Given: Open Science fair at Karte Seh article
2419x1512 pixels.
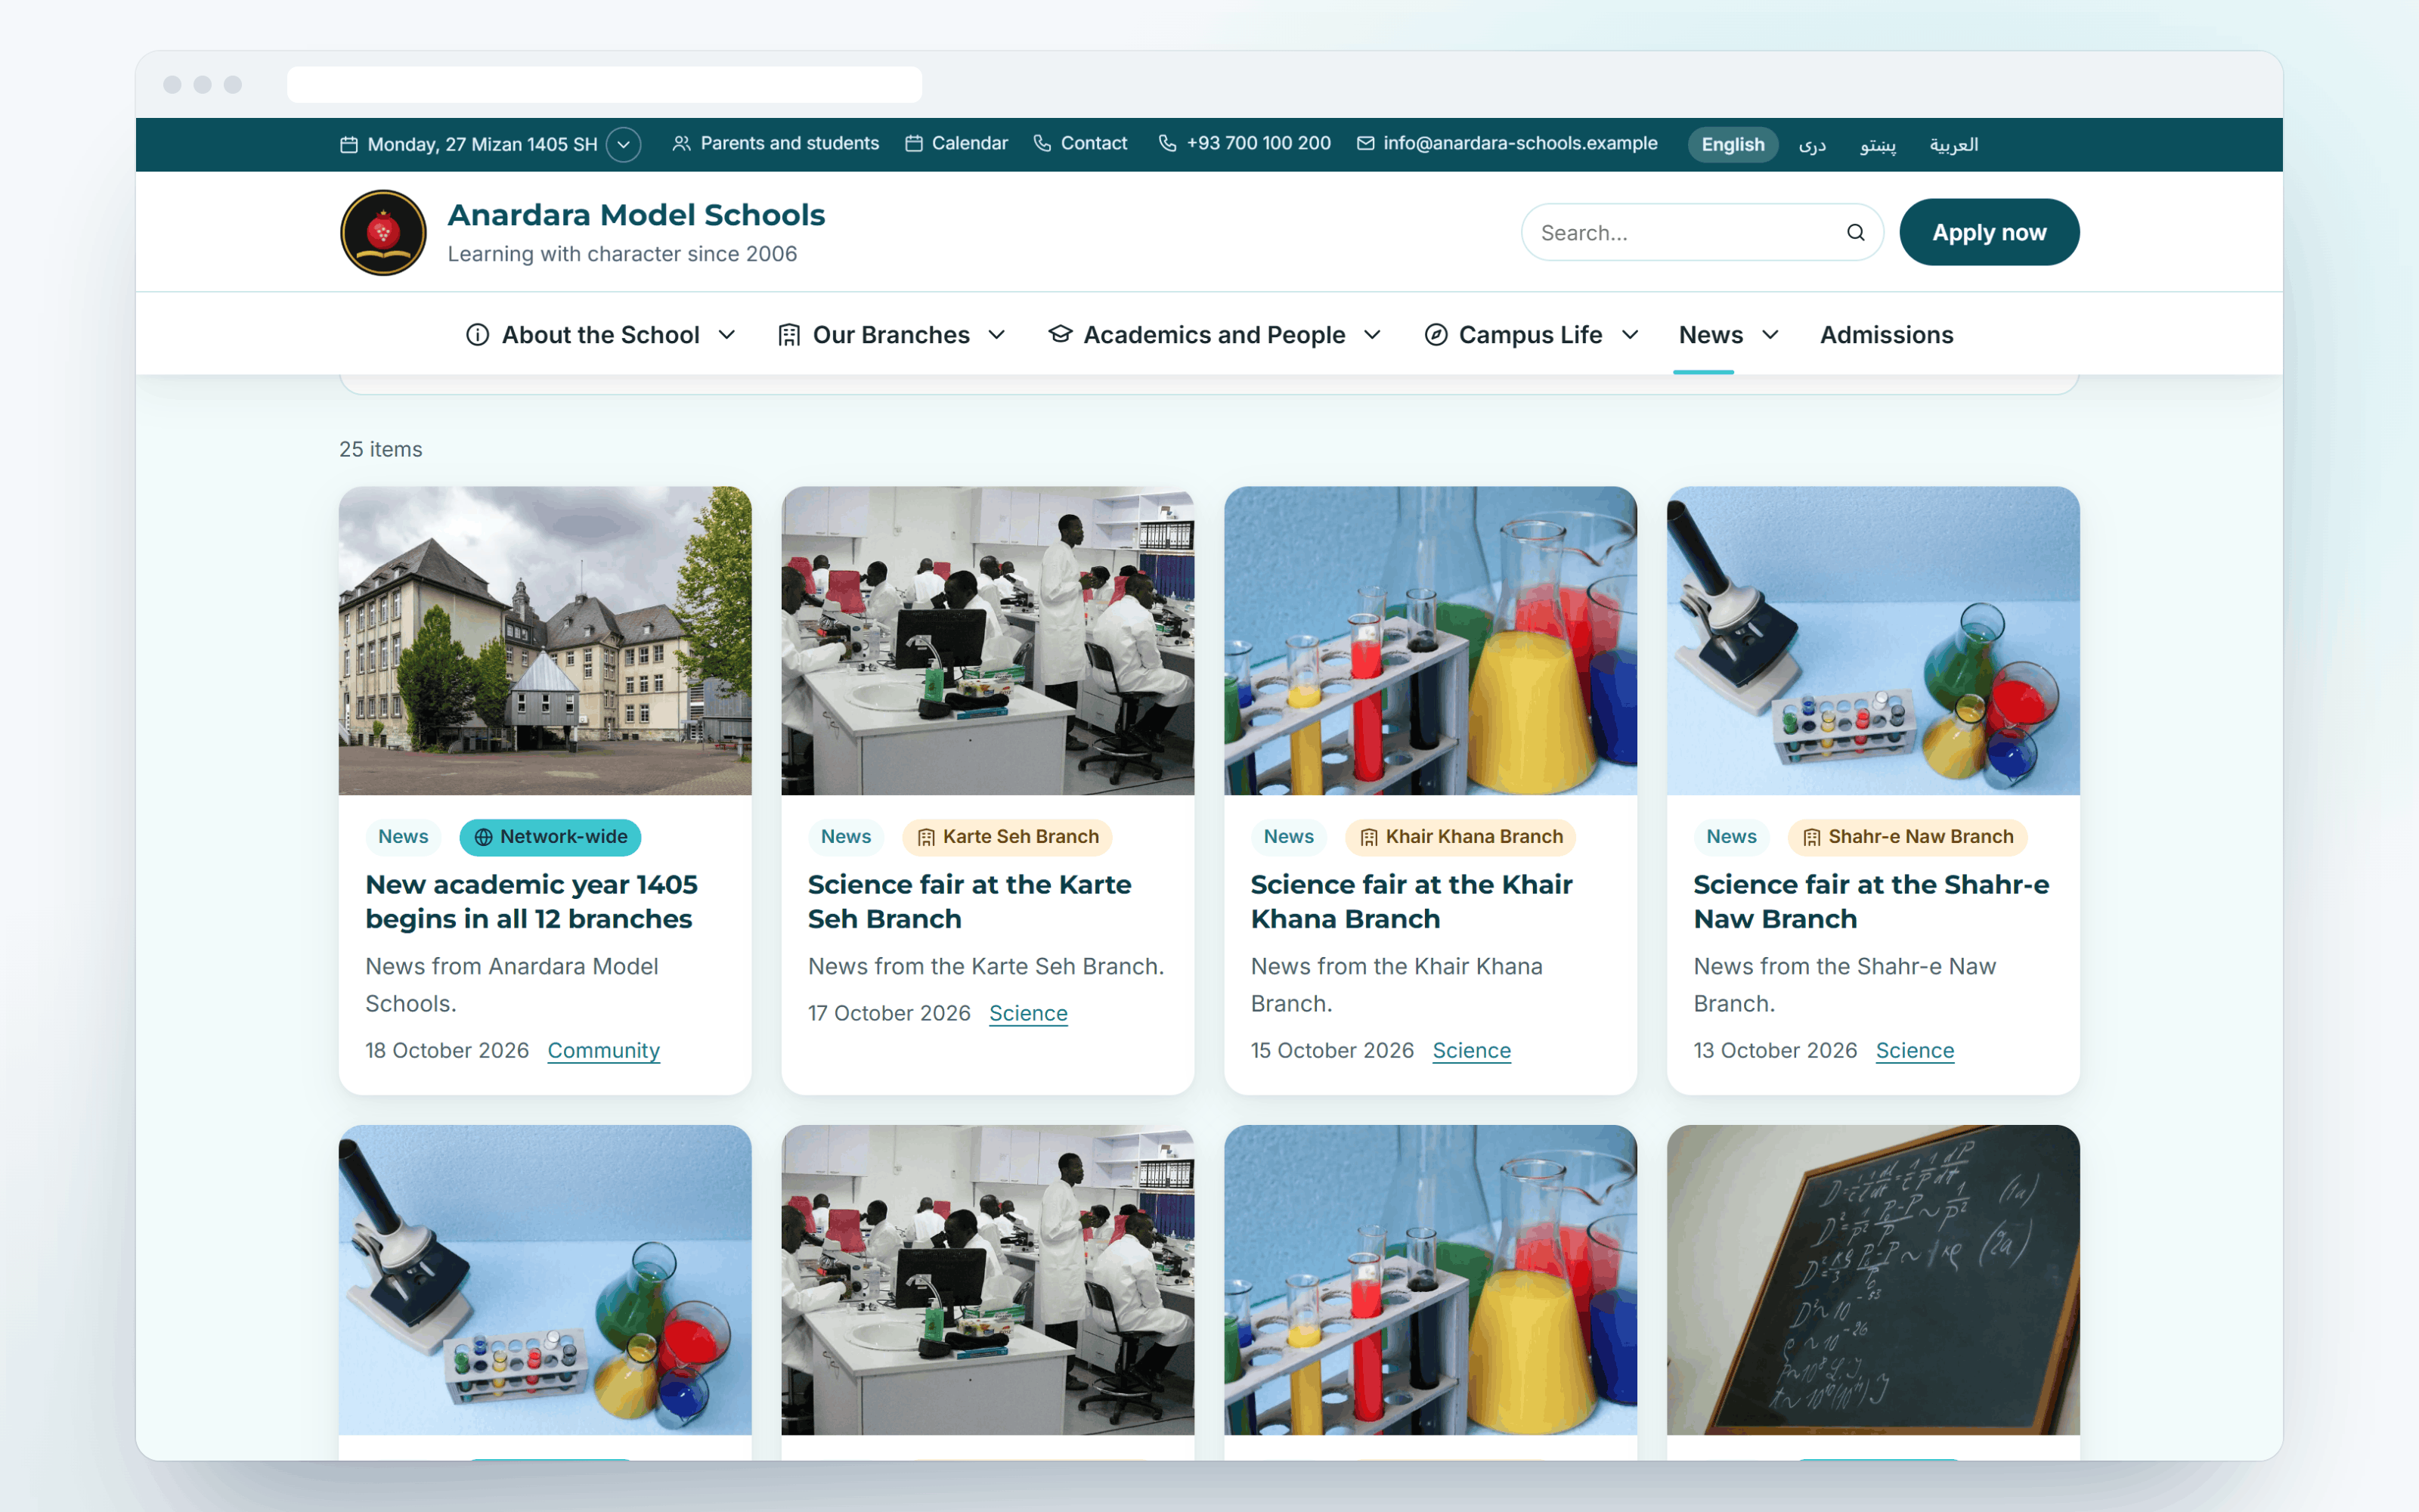Looking at the screenshot, I should [x=970, y=902].
